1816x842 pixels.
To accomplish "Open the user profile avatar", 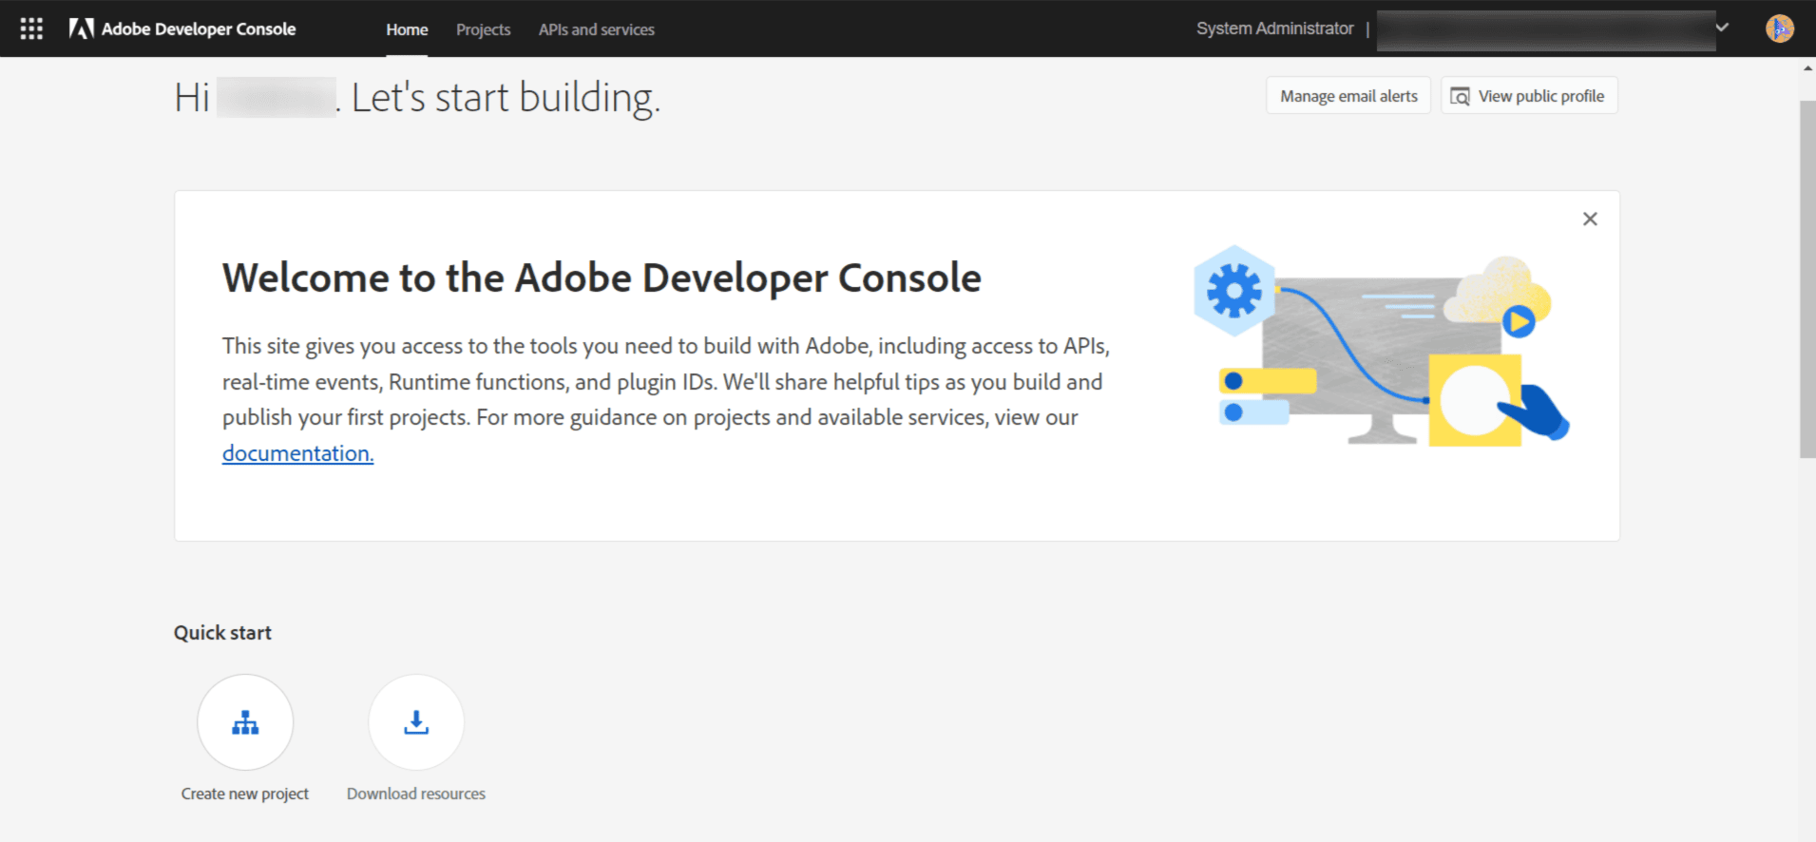I will pos(1779,29).
